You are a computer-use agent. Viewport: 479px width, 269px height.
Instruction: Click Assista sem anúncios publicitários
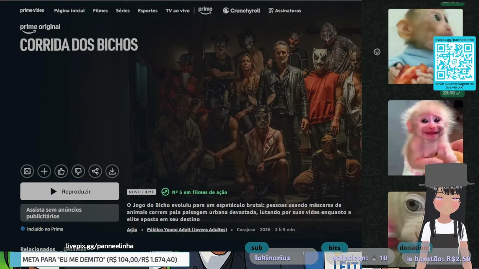point(70,213)
